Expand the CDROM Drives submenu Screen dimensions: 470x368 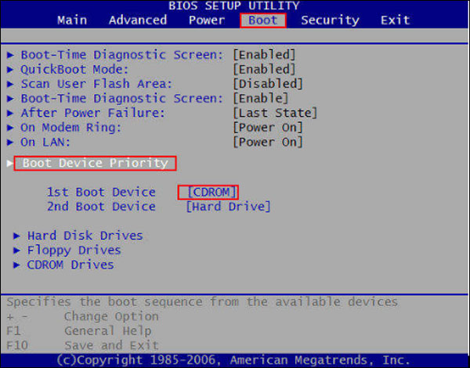pyautogui.click(x=70, y=265)
